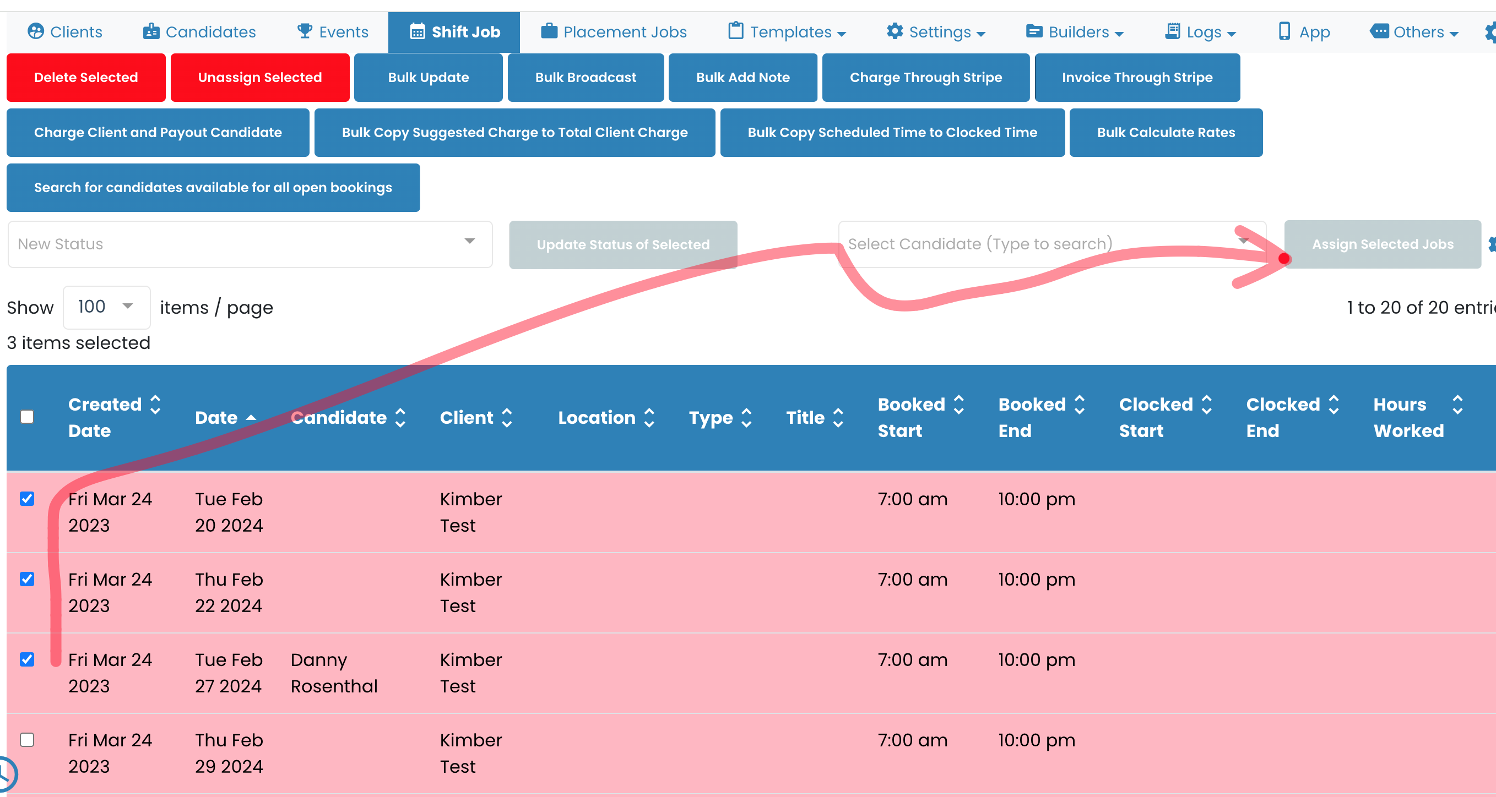Uncheck the Tue Feb 20 2024 row
Image resolution: width=1496 pixels, height=797 pixels.
click(26, 499)
